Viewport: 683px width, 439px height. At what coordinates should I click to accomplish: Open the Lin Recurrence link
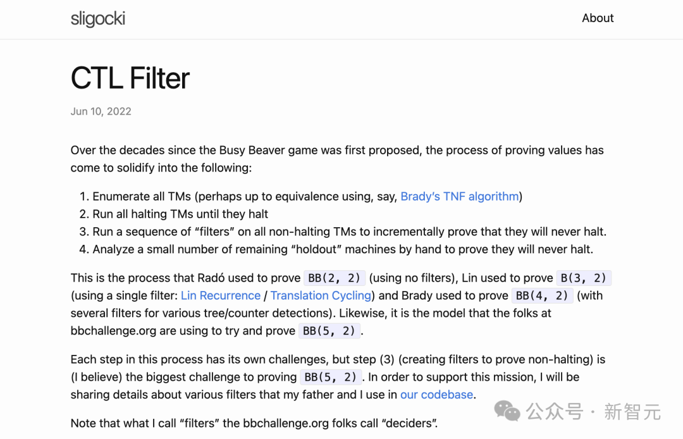[x=221, y=295]
